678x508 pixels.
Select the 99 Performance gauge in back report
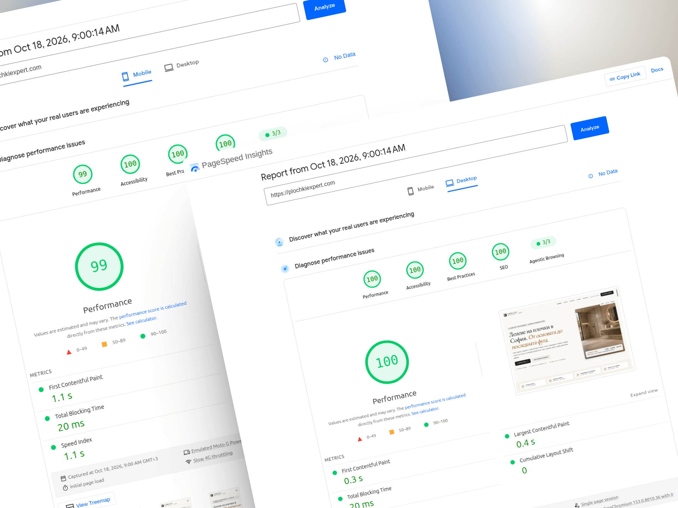83,174
